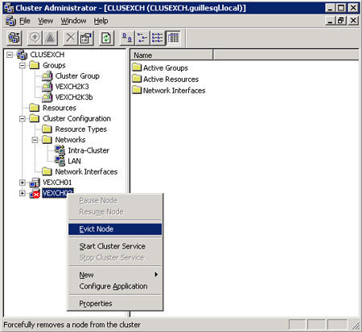
Task: Collapse the Cluster Configuration folder
Action: pyautogui.click(x=23, y=118)
